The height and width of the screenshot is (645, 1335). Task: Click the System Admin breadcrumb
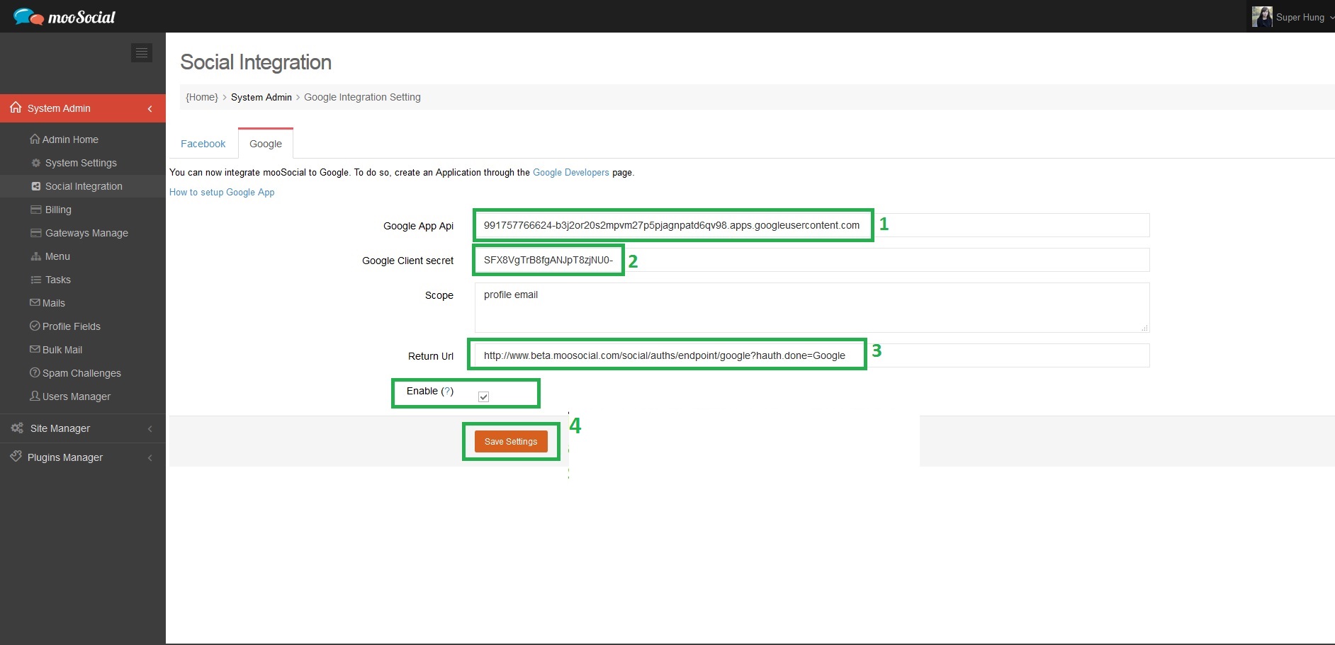[x=261, y=97]
